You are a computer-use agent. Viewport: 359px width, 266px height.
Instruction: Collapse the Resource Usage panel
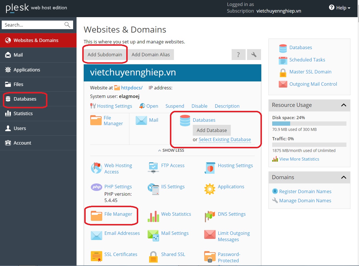(x=344, y=105)
